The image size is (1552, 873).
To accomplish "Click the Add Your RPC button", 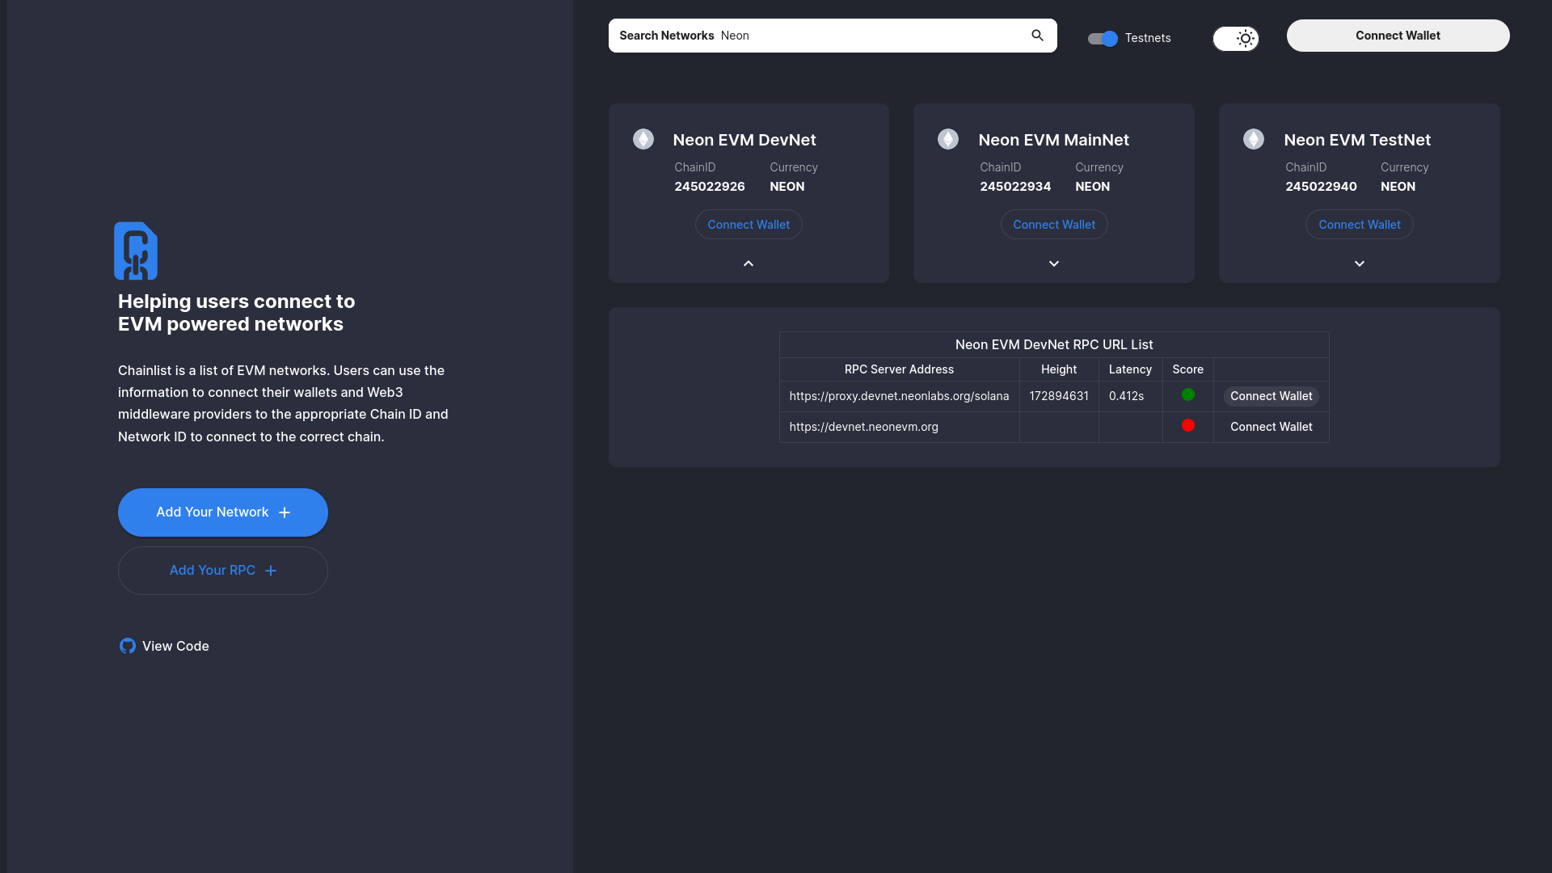I will 223,571.
